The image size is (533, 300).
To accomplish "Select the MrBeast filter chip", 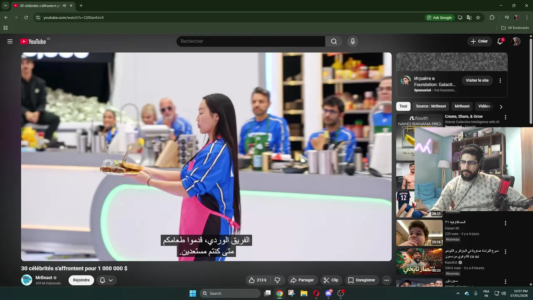I will pyautogui.click(x=462, y=106).
